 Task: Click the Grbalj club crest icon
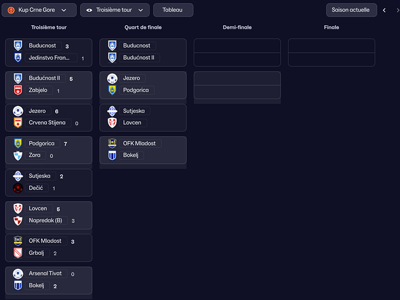18,253
